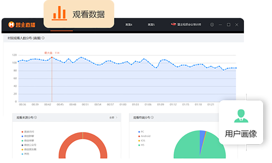The height and width of the screenshot is (163, 272).
Task: Open info icon beside 时段观看人数分布
Action: pyautogui.click(x=43, y=38)
